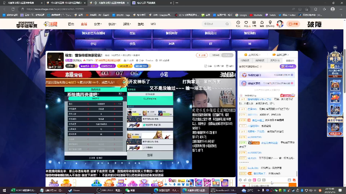Click the Douyu logo in site header
Image resolution: width=346 pixels, height=194 pixels.
pos(51,24)
